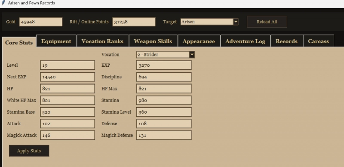The image size is (344, 167).
Task: Open the Target dropdown arrow
Action: pyautogui.click(x=236, y=22)
